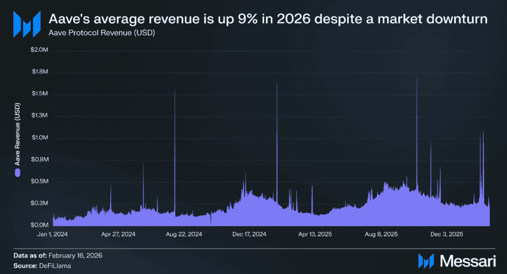This screenshot has height=274, width=507.
Task: Click the $0.5M y-axis label
Action: tap(39, 181)
